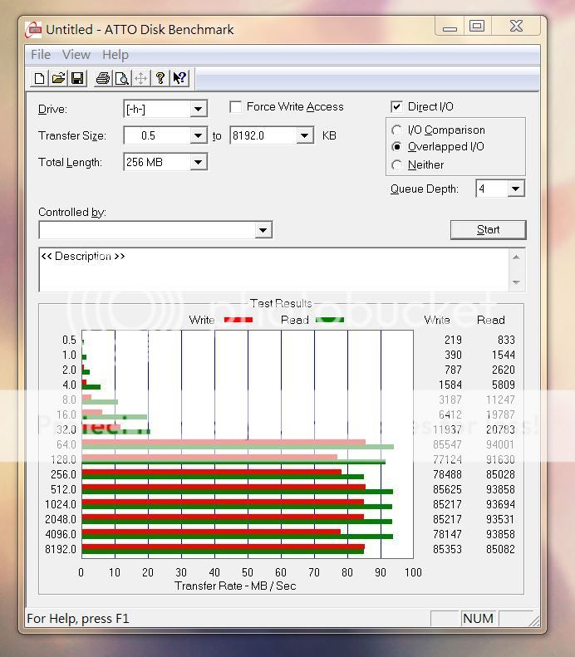This screenshot has width=575, height=657.
Task: Click the Start button
Action: click(x=489, y=230)
